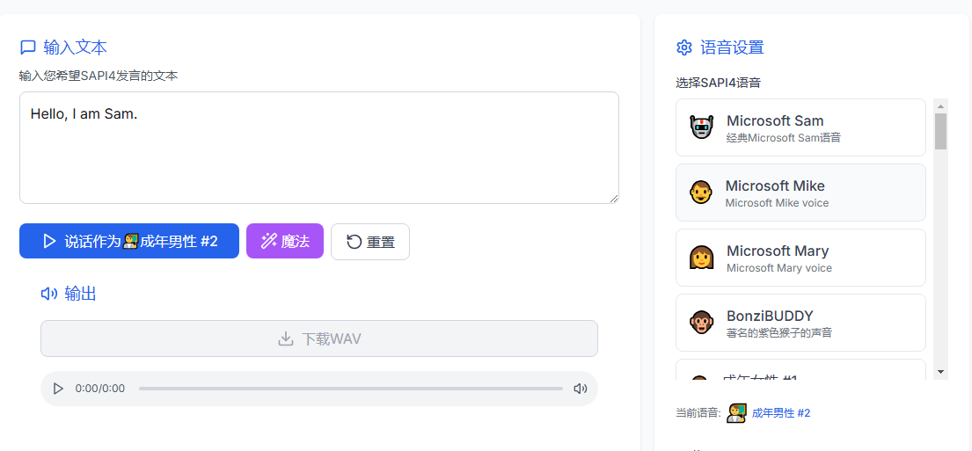This screenshot has height=451, width=972.
Task: Select the Microsoft Sam voice option
Action: click(x=800, y=127)
